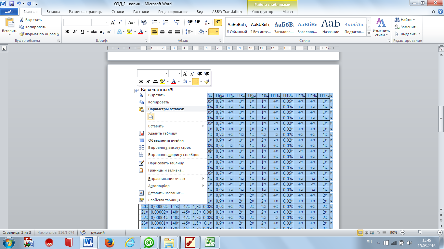Open the Выделить dropdown in Редактирование
This screenshot has height=249, width=444.
tap(408, 34)
